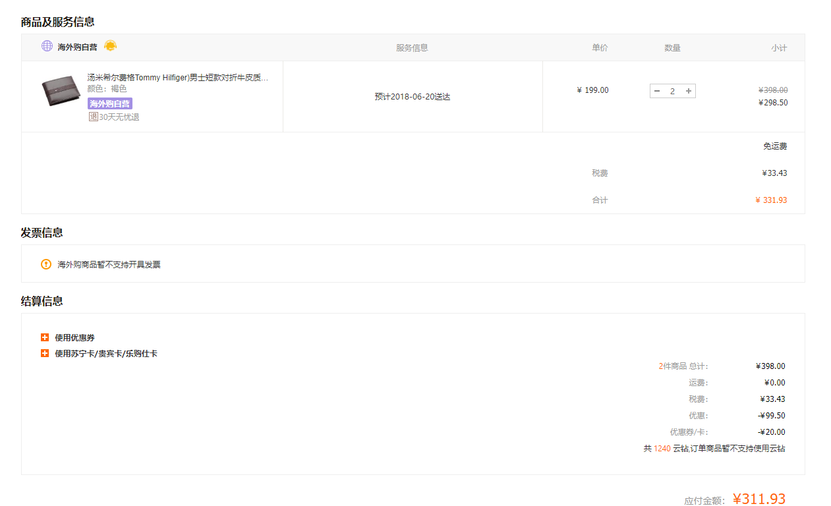Decrease quantity with the minus button
Screen dimensions: 831x506
point(657,91)
